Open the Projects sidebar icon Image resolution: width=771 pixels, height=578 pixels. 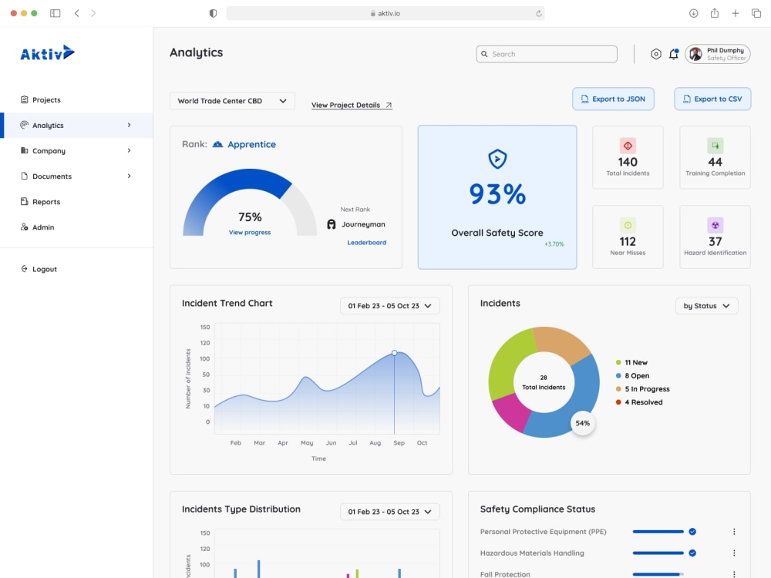click(24, 99)
